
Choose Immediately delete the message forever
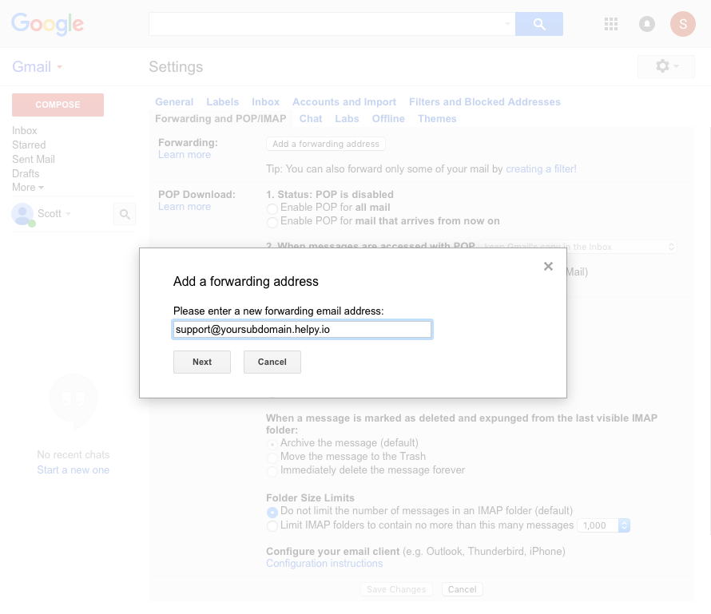pos(272,471)
